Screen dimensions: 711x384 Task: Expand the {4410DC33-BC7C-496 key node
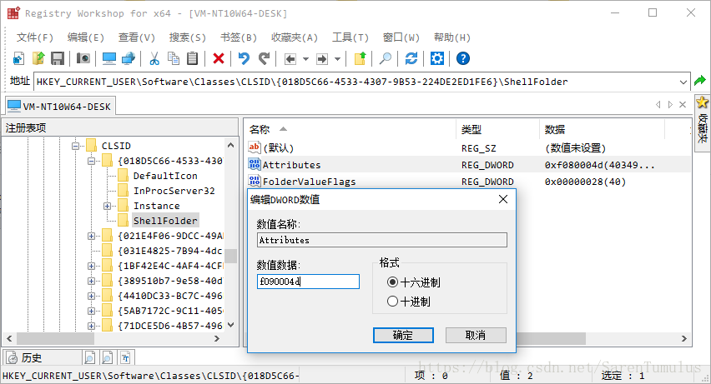tap(91, 297)
